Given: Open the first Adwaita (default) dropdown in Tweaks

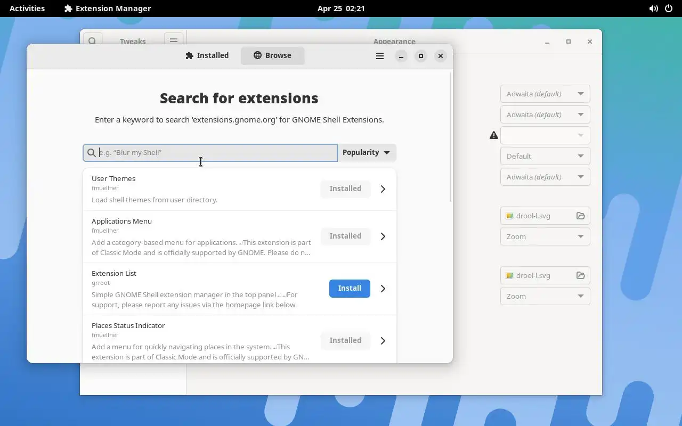Looking at the screenshot, I should [545, 94].
